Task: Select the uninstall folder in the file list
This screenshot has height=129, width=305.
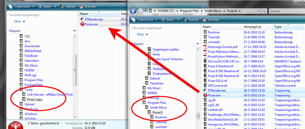Action: click(x=214, y=42)
